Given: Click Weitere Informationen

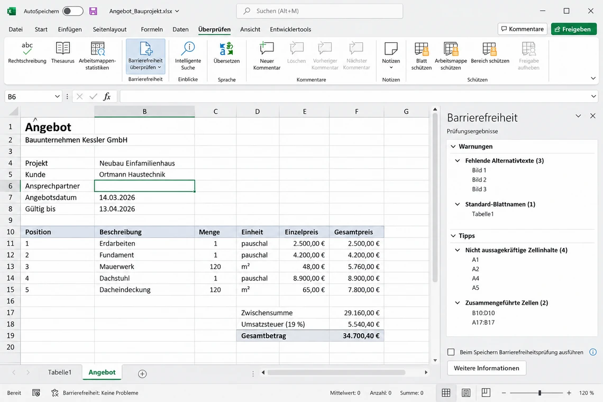Looking at the screenshot, I should [x=487, y=368].
